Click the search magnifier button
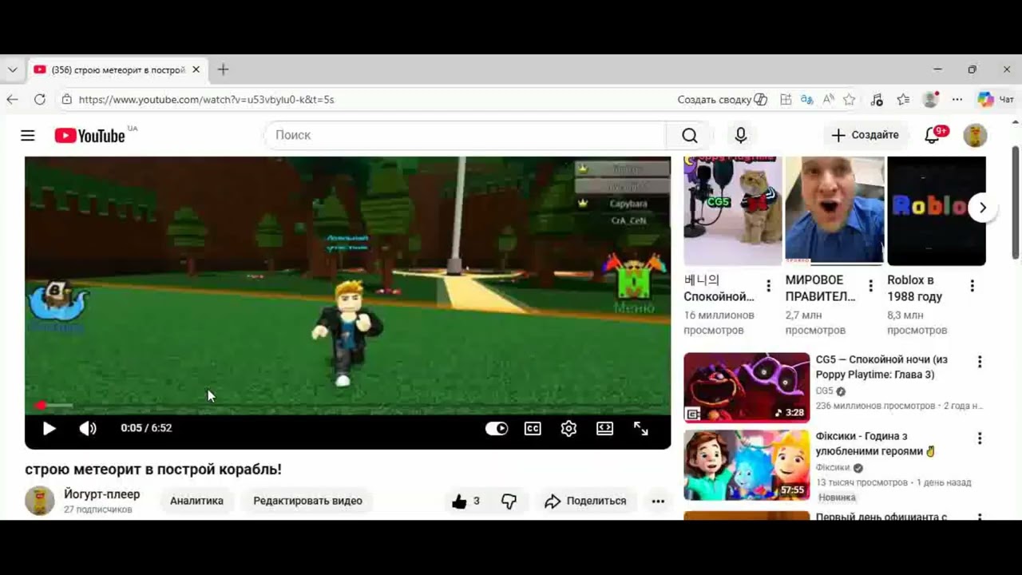The width and height of the screenshot is (1022, 575). (x=690, y=136)
